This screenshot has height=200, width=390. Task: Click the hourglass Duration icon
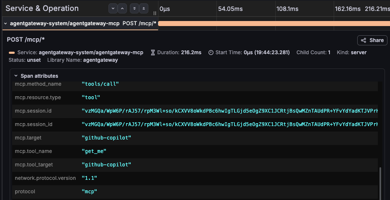(x=153, y=53)
